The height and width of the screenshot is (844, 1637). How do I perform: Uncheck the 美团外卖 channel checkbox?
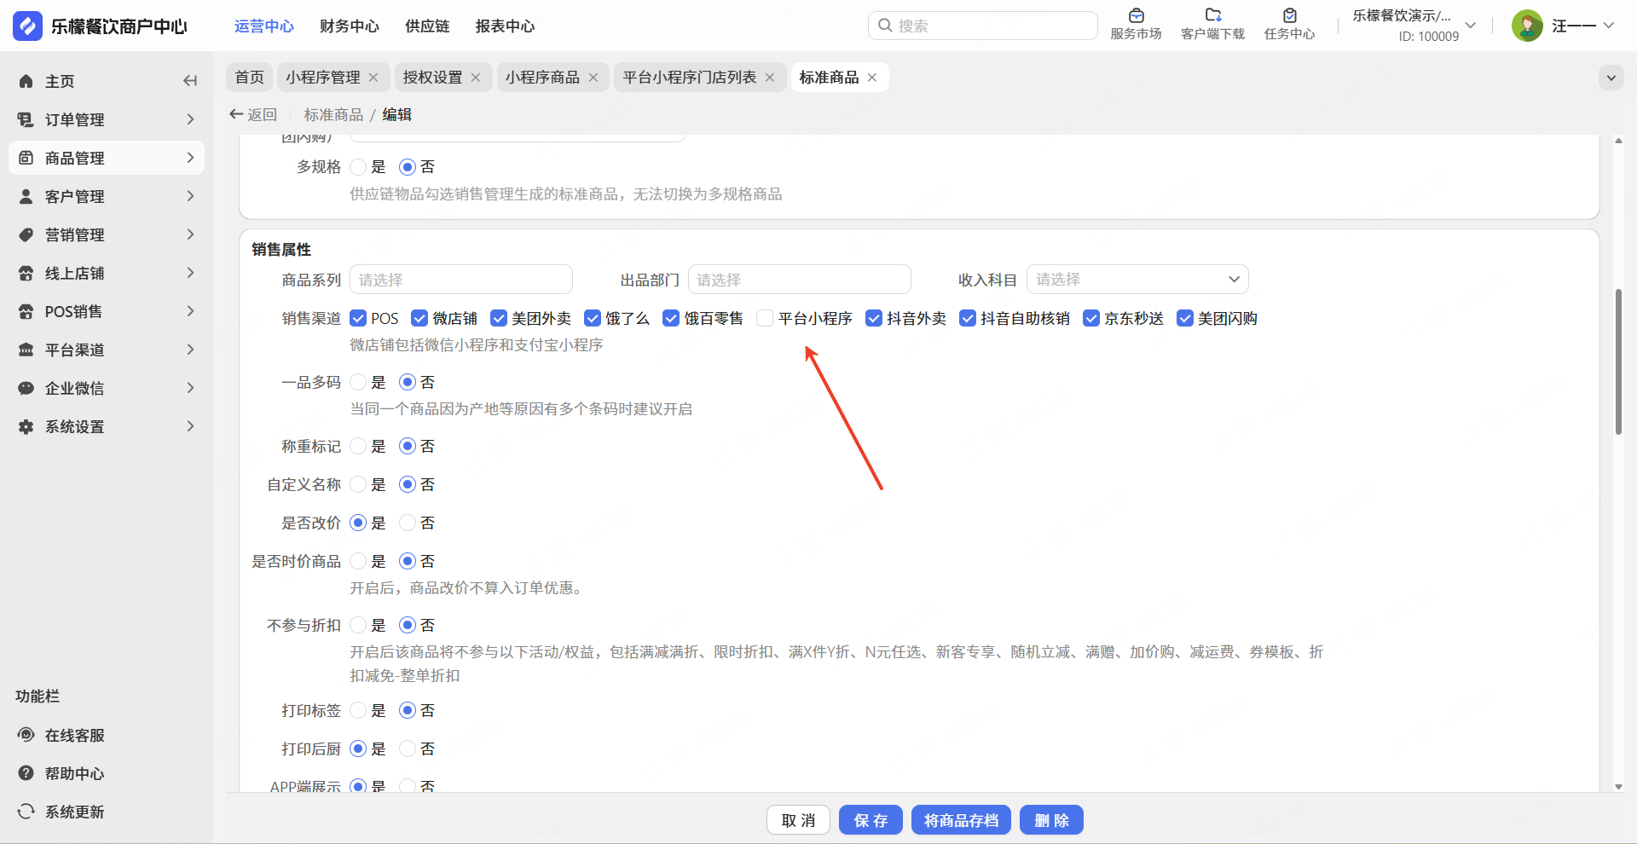tap(499, 318)
